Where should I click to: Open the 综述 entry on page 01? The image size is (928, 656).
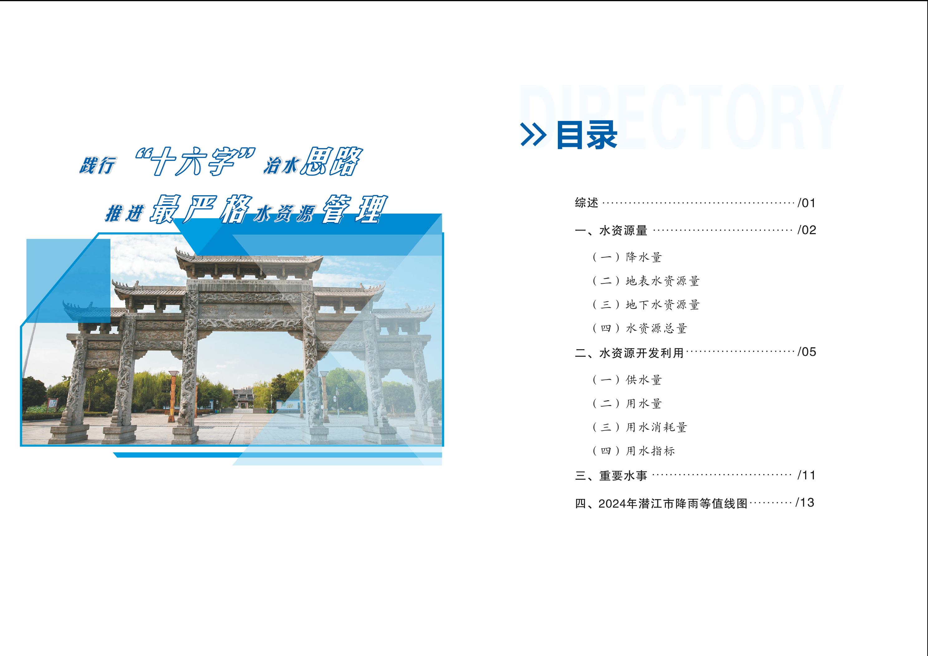pos(587,202)
